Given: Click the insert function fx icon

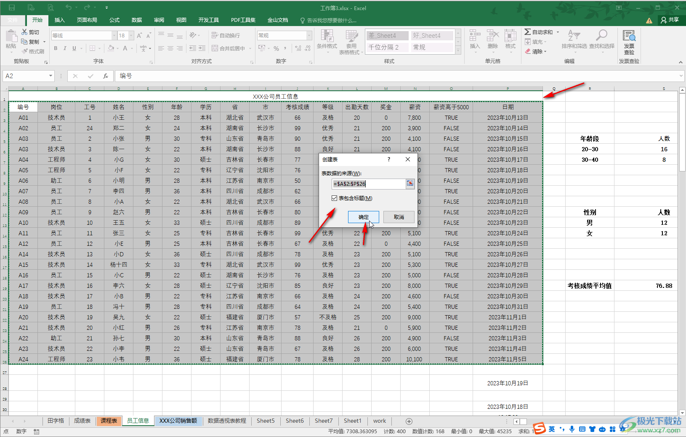Looking at the screenshot, I should pyautogui.click(x=106, y=76).
